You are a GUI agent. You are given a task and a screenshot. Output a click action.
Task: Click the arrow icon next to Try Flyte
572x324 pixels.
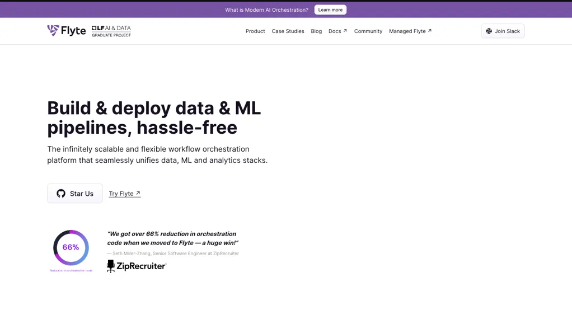click(x=138, y=193)
